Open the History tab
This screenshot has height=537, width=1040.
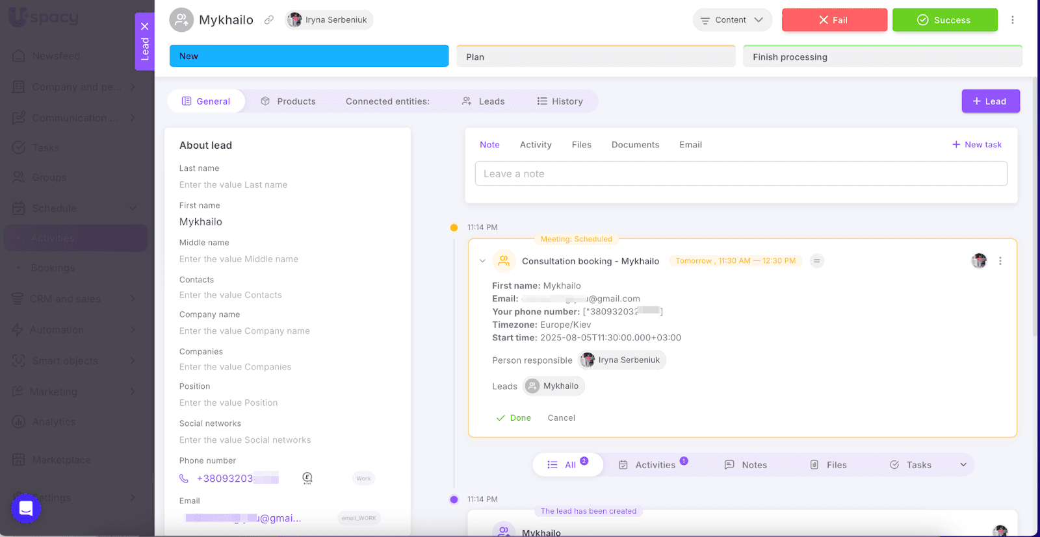560,101
